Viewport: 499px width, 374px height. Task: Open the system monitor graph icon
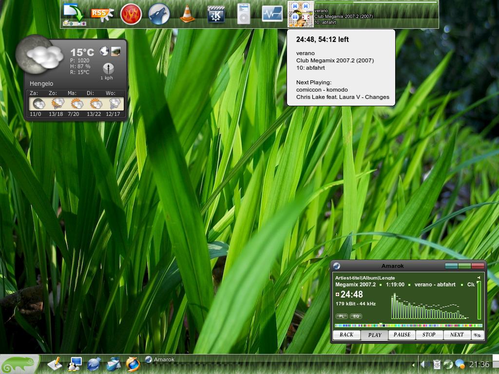pyautogui.click(x=272, y=14)
